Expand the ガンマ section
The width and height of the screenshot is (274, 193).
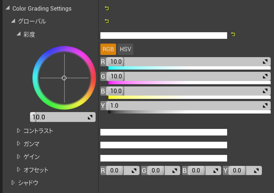pyautogui.click(x=19, y=144)
